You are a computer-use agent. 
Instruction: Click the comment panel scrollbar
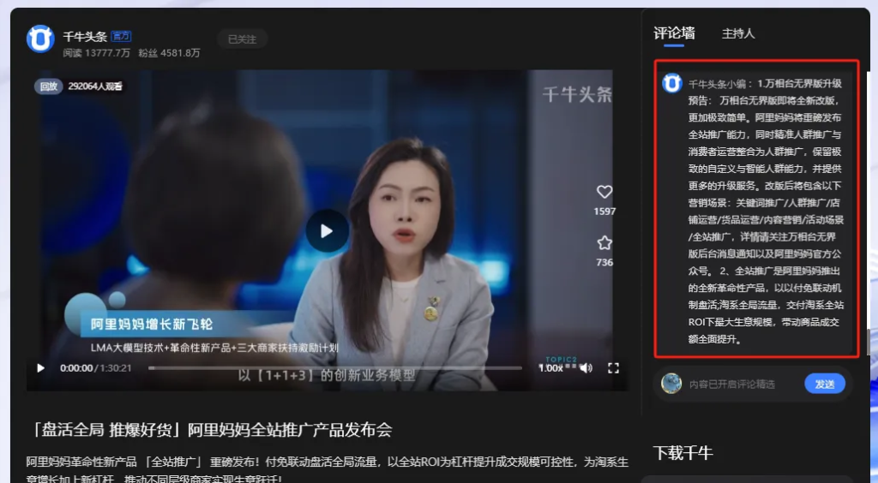coord(869,343)
